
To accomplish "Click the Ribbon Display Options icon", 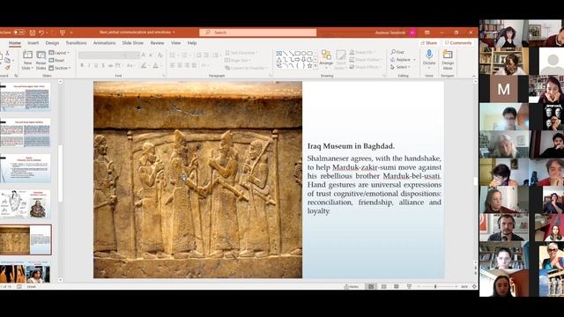I will click(x=427, y=33).
